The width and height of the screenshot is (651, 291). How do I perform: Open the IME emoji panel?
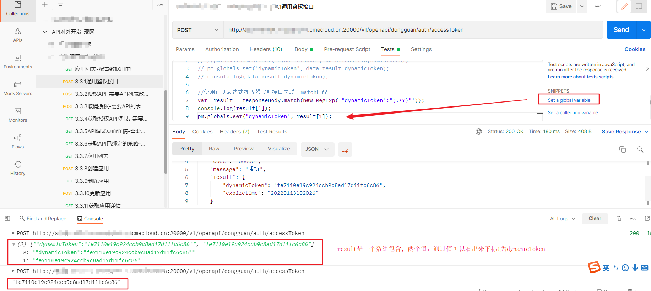tap(625, 268)
